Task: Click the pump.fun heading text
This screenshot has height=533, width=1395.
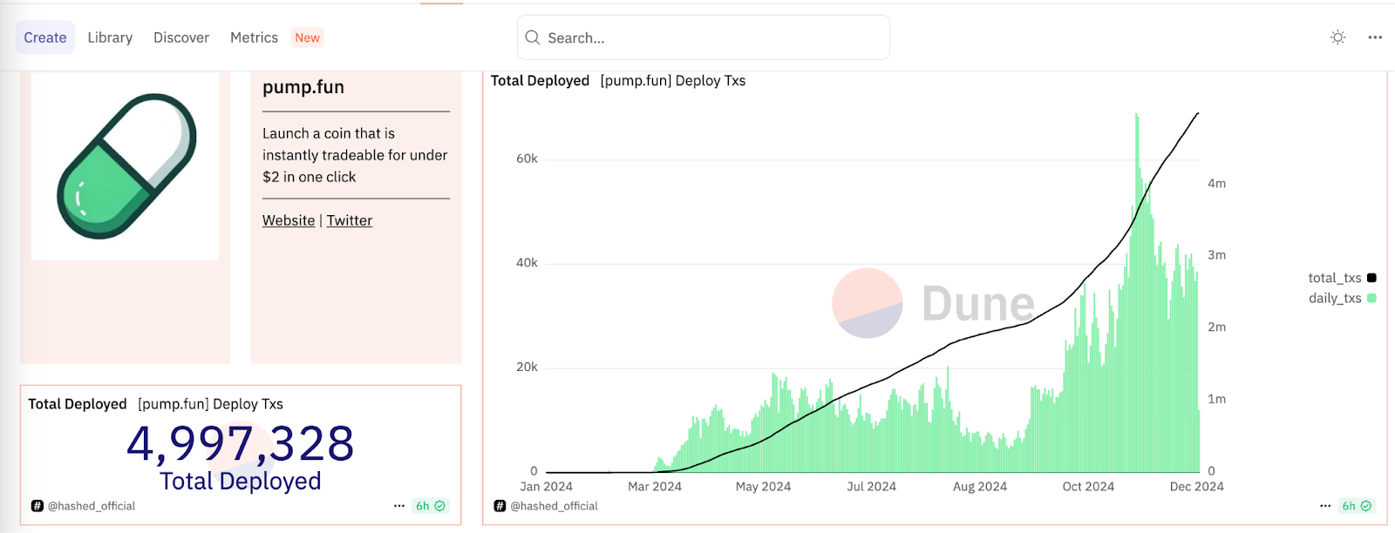Action: (x=303, y=87)
